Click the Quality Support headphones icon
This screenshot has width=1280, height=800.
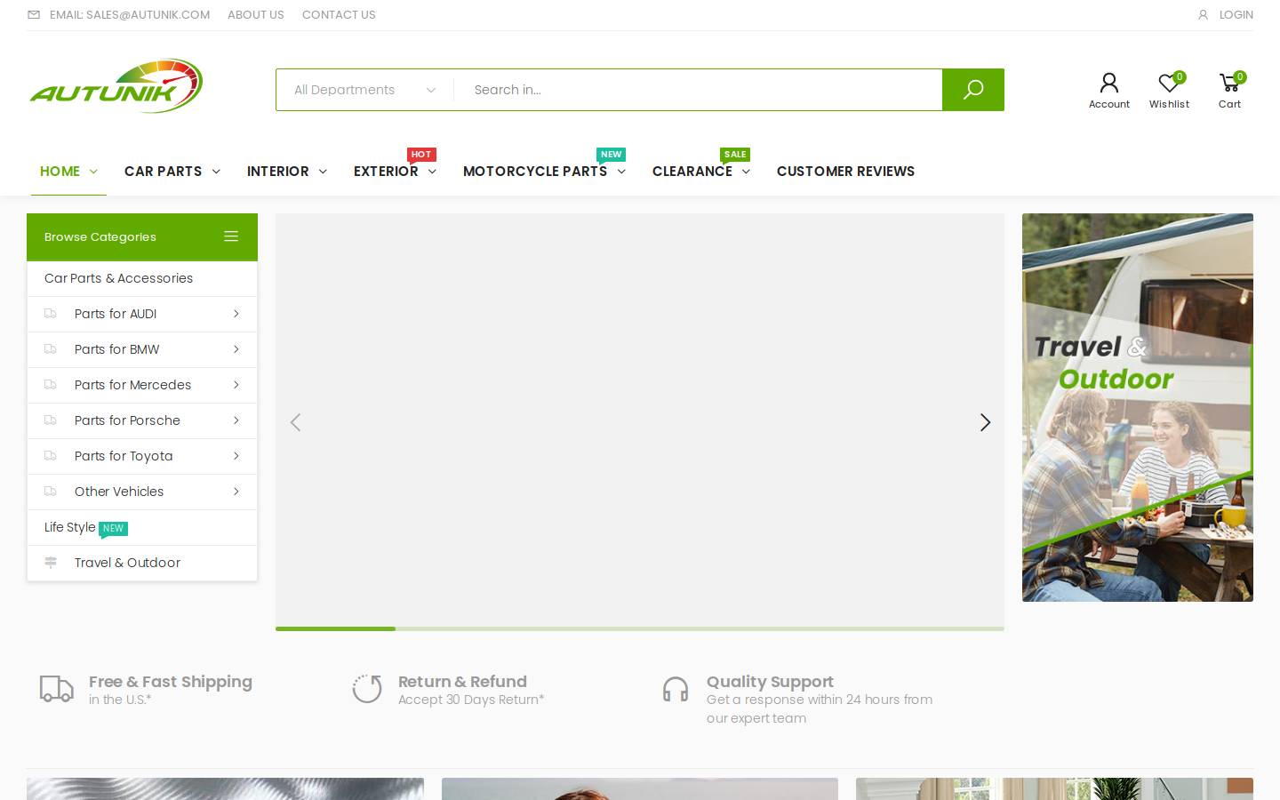tap(676, 689)
